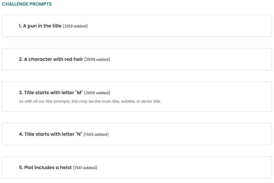Click the "2159 added" count
This screenshot has height=183, width=274.
(75, 26)
